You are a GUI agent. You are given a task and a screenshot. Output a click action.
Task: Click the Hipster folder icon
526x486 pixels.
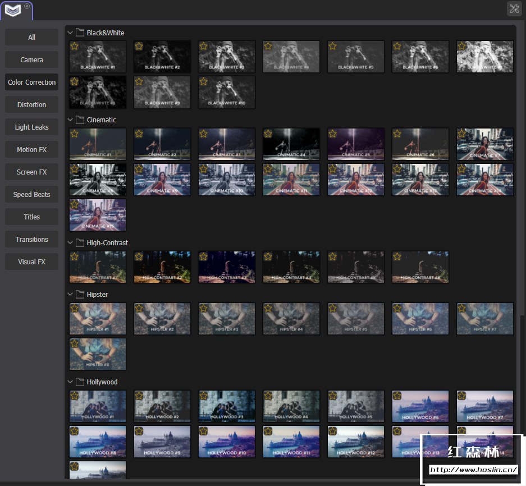(x=80, y=294)
